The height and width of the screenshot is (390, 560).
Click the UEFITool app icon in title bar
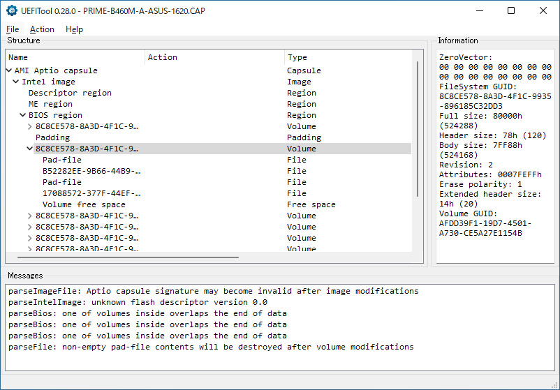tap(12, 10)
